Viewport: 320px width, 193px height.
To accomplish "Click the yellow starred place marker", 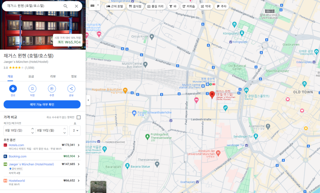I will 306,128.
